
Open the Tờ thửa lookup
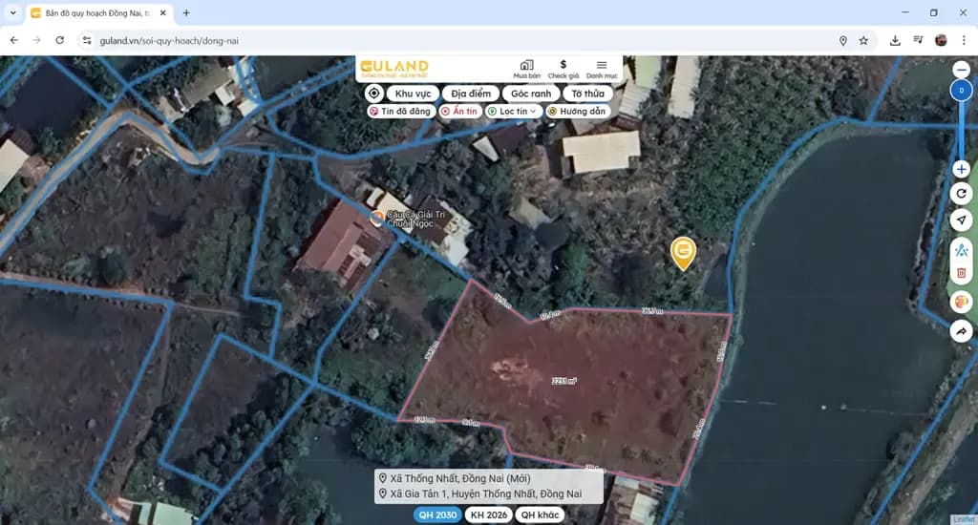pos(587,94)
